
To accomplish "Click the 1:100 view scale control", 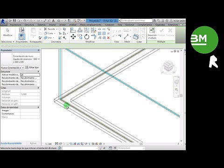I will 49,144.
